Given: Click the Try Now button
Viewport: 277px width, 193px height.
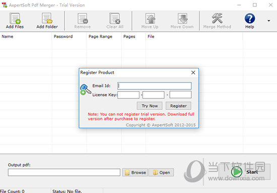Looking at the screenshot, I should [150, 106].
